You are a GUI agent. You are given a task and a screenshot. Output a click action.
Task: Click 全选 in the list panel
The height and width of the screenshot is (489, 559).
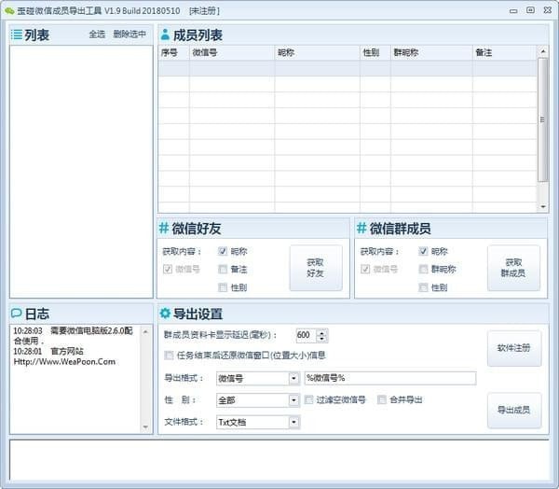tap(97, 35)
